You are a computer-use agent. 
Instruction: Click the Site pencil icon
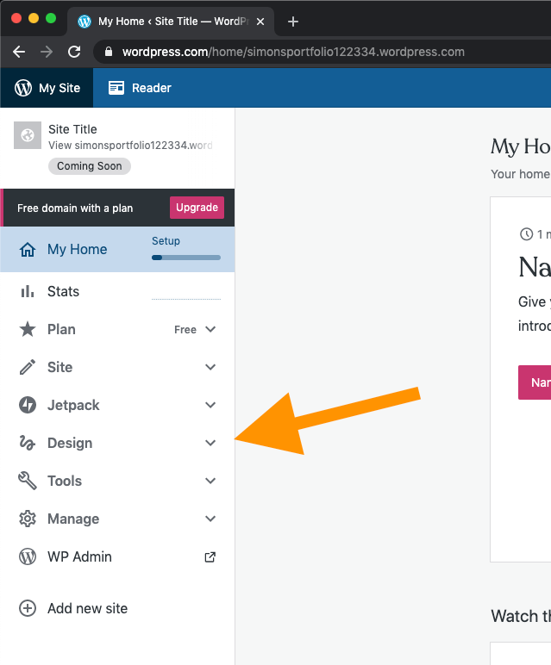tap(28, 367)
